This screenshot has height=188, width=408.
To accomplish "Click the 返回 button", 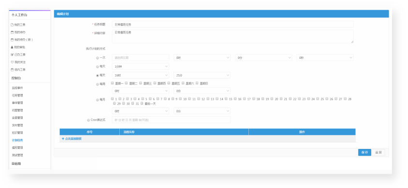I will [x=379, y=152].
